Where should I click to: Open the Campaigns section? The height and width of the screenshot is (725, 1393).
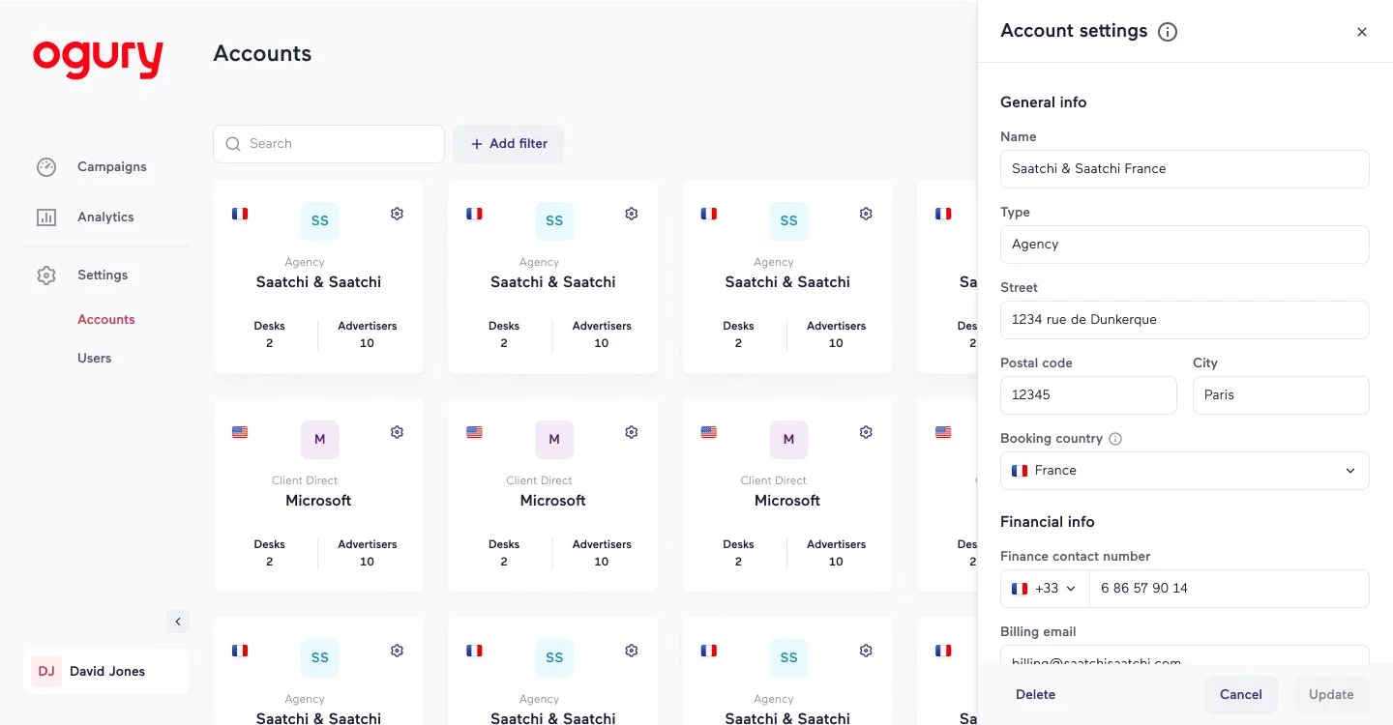pyautogui.click(x=112, y=167)
